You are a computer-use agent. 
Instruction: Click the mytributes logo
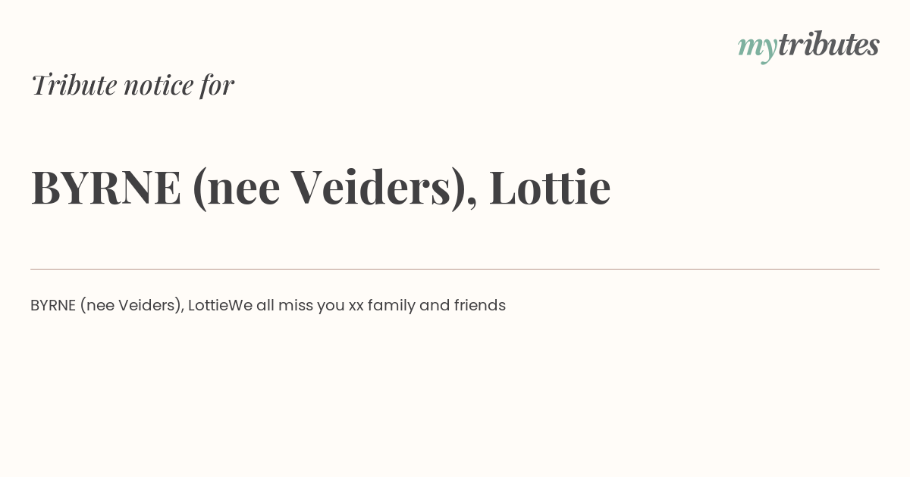pyautogui.click(x=808, y=45)
